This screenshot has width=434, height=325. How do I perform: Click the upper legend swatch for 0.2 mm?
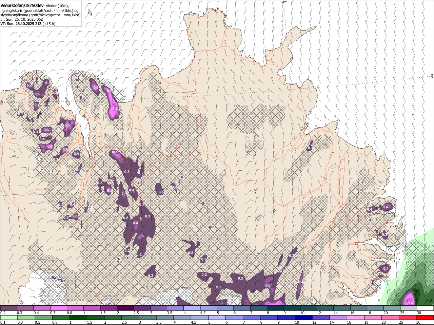(8, 308)
